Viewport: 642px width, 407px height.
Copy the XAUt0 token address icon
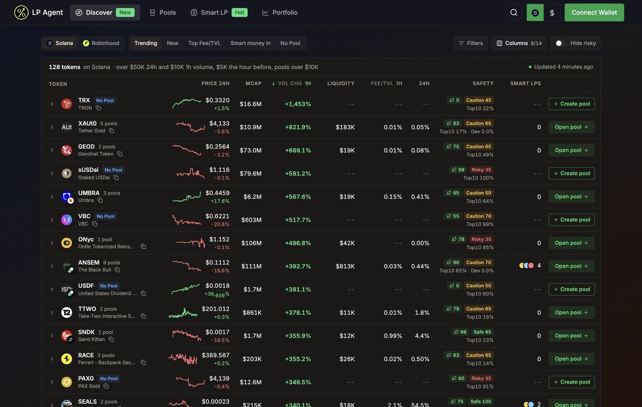[111, 131]
